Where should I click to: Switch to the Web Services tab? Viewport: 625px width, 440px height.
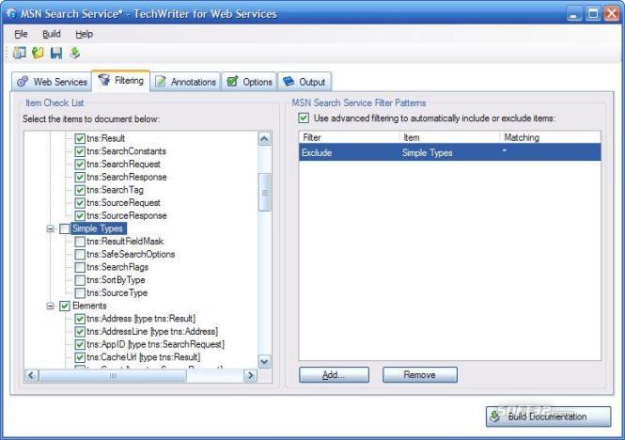click(x=52, y=82)
